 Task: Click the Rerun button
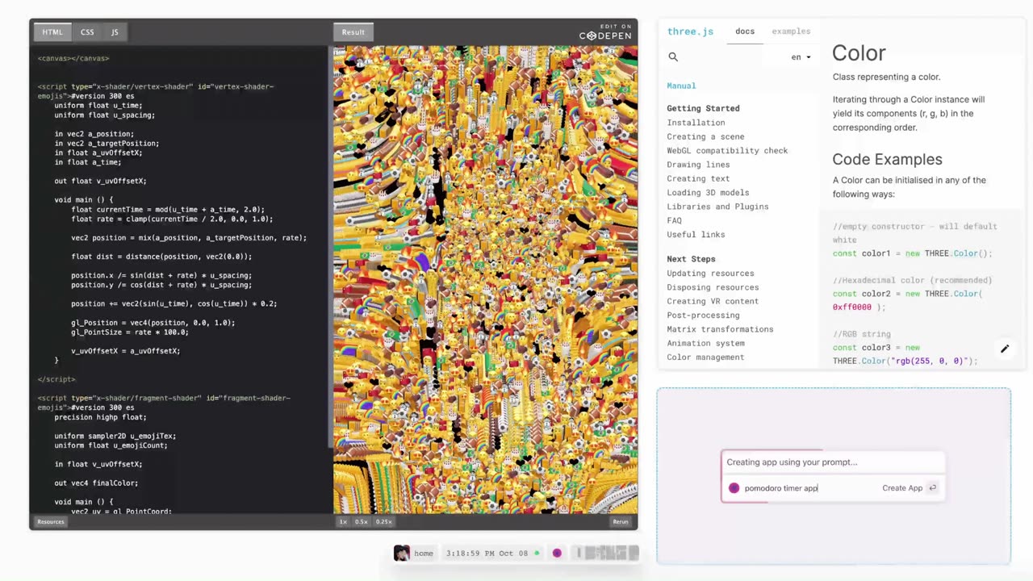(620, 522)
